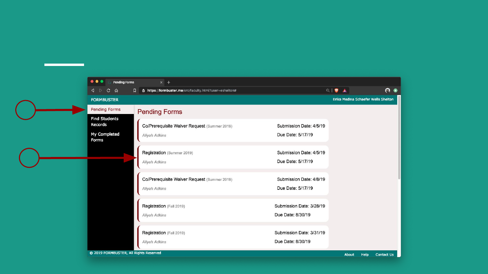Open Brave Shields lion icon
This screenshot has height=274, width=488.
click(x=337, y=91)
